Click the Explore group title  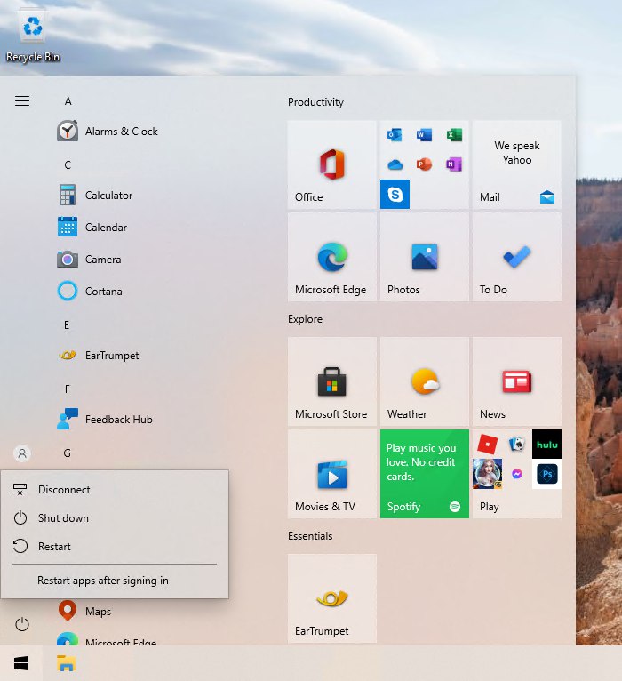(305, 319)
